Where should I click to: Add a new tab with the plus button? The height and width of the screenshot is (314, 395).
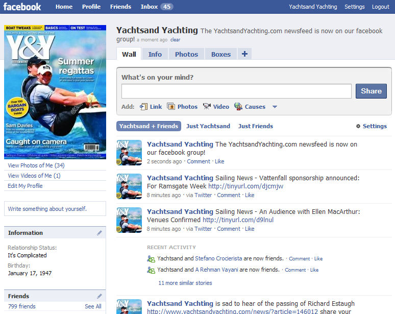pos(244,54)
